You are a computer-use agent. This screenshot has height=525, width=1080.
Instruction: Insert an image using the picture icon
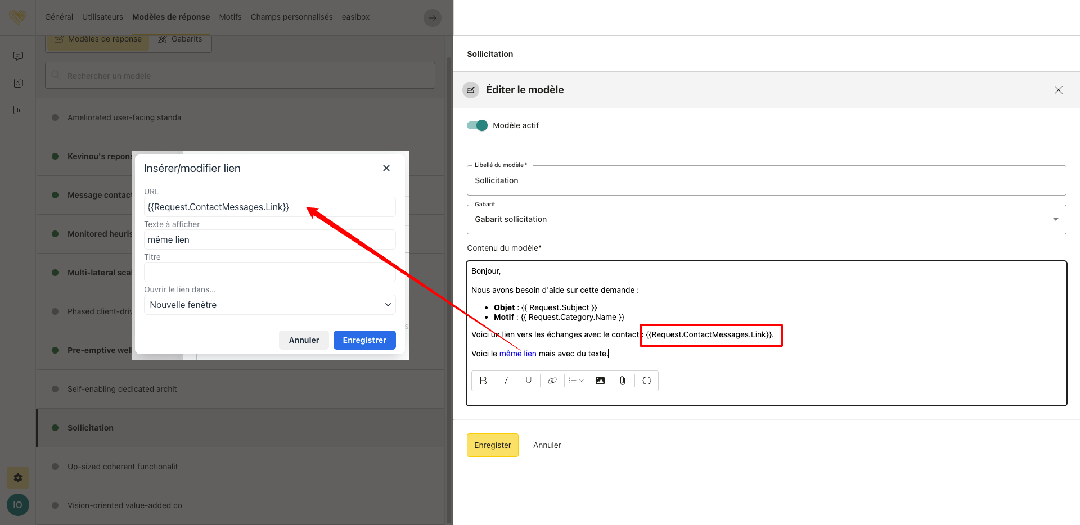pos(600,381)
